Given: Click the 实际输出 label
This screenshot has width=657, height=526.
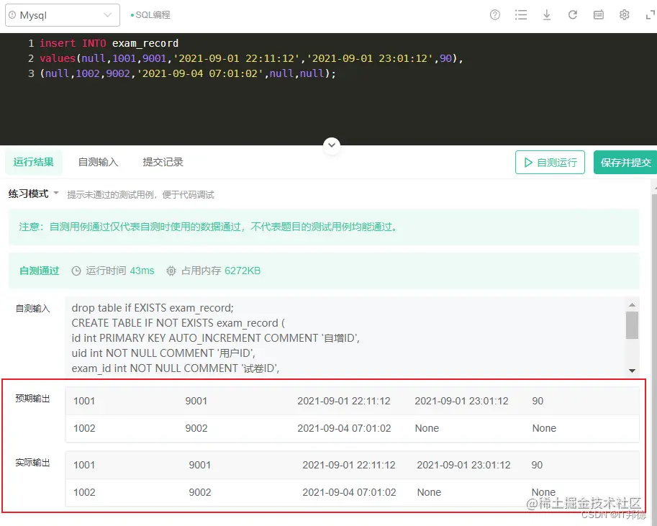Looking at the screenshot, I should (32, 463).
